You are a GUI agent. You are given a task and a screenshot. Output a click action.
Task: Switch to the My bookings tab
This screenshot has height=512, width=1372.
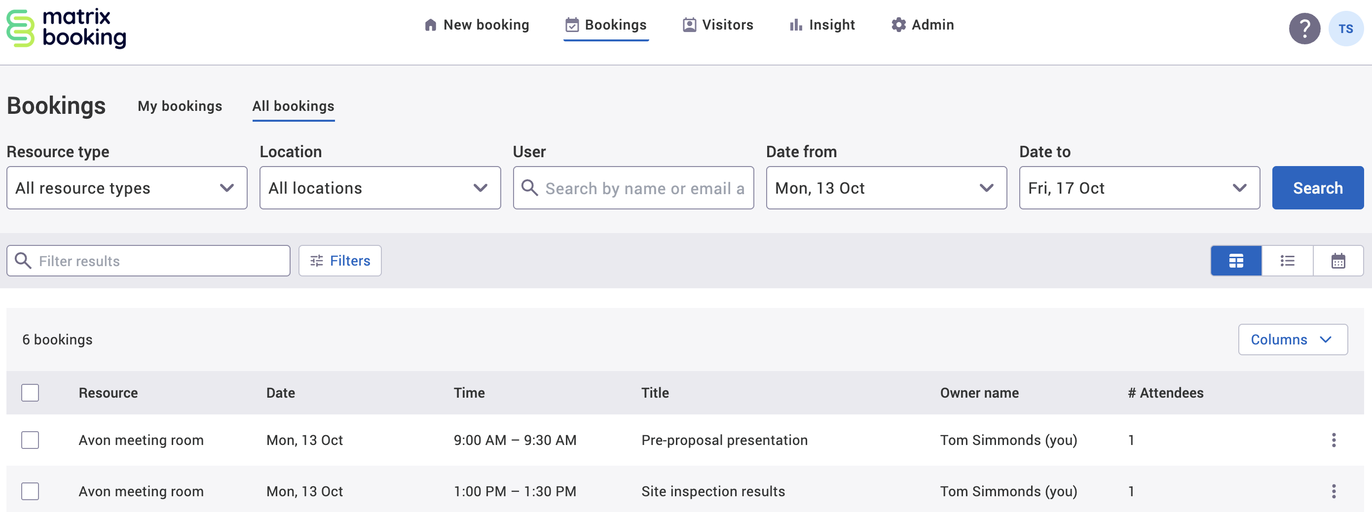click(x=180, y=106)
